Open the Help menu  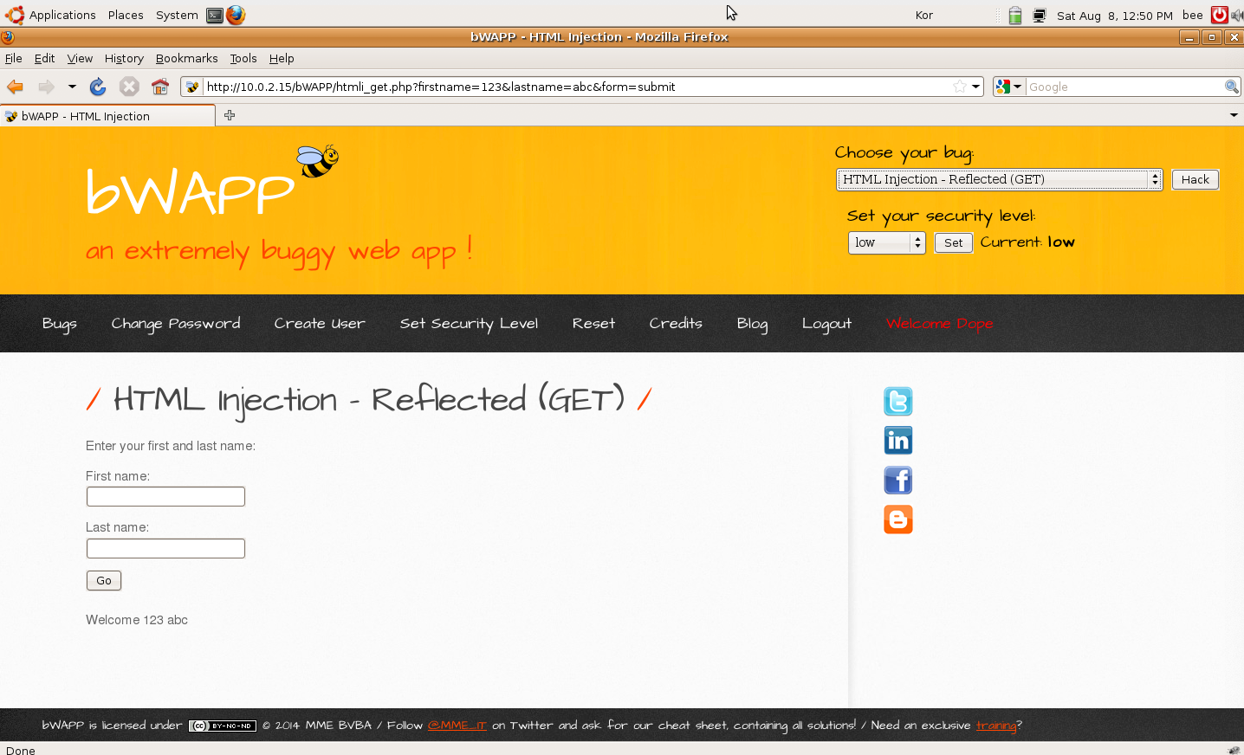click(282, 58)
